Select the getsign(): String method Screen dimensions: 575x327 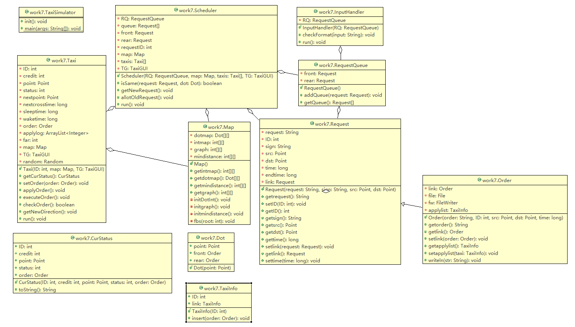pyautogui.click(x=283, y=218)
